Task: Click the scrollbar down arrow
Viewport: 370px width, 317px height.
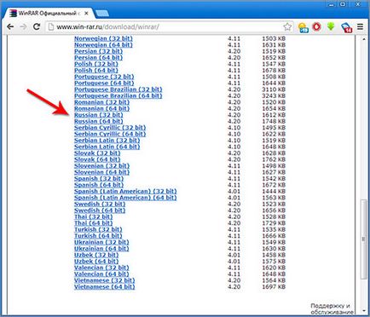Action: coord(363,310)
